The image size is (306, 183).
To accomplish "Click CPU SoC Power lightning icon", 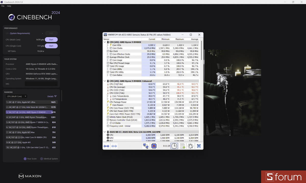I will point(108,111).
